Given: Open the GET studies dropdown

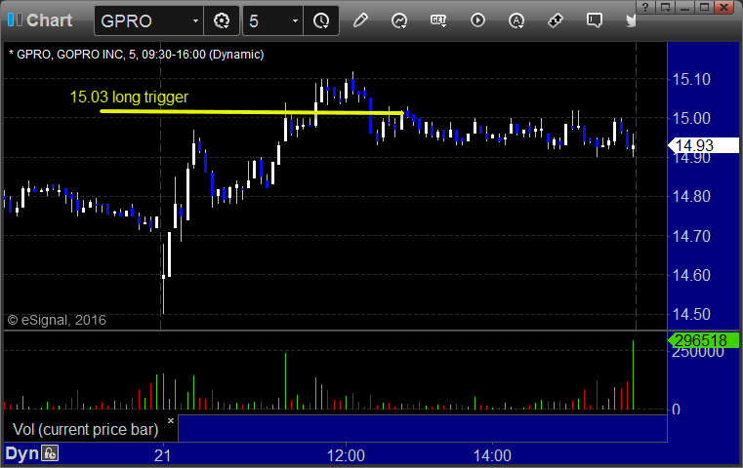Looking at the screenshot, I should 438,20.
